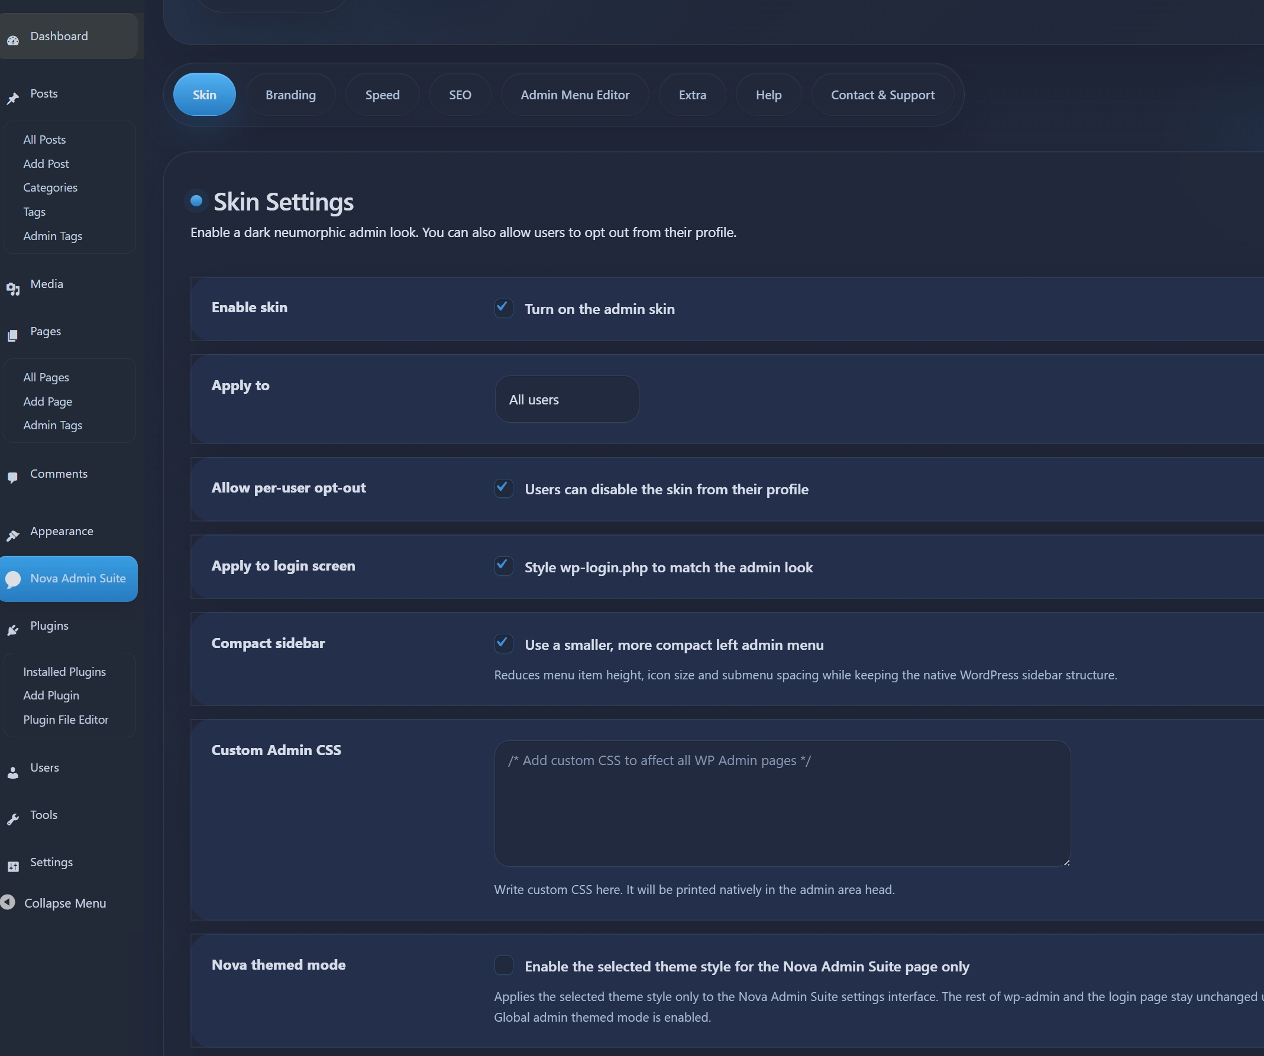Open Comments via the speech bubble icon
This screenshot has width=1264, height=1056.
13,478
